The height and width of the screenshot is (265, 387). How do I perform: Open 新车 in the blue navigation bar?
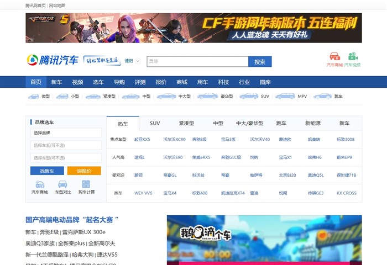[x=56, y=82]
